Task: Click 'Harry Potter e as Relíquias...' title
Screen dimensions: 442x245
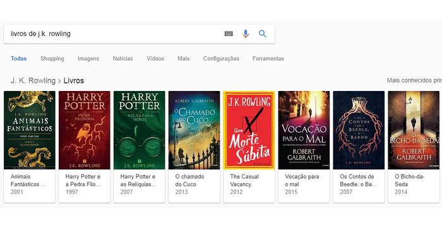Action: (x=138, y=181)
